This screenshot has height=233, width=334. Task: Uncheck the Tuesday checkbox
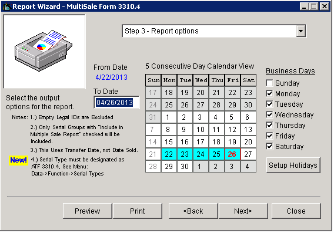click(x=269, y=104)
